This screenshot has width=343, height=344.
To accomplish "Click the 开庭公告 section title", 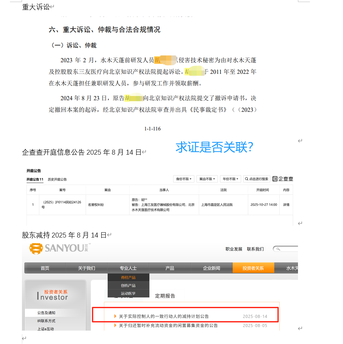I will click(34, 171).
